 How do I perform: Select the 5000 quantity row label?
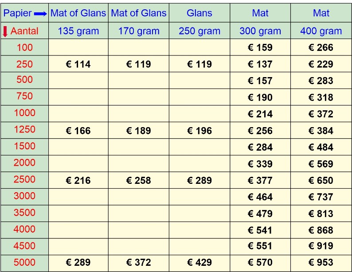tap(24, 262)
